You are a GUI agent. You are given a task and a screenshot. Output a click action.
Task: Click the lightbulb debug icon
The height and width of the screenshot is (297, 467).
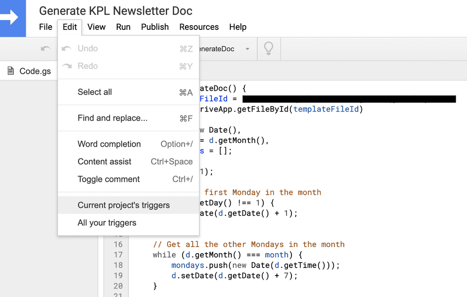pyautogui.click(x=269, y=49)
